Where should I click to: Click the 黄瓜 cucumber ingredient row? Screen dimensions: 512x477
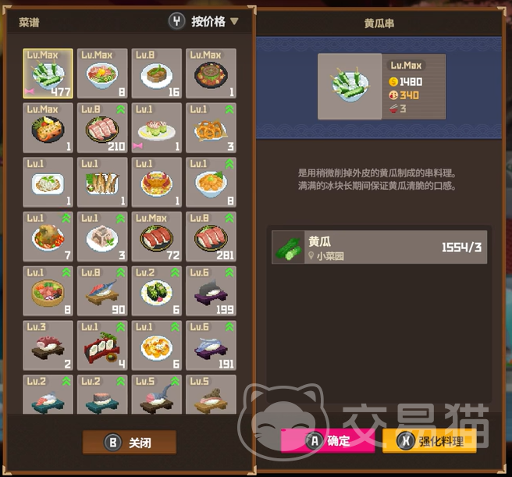pos(379,247)
